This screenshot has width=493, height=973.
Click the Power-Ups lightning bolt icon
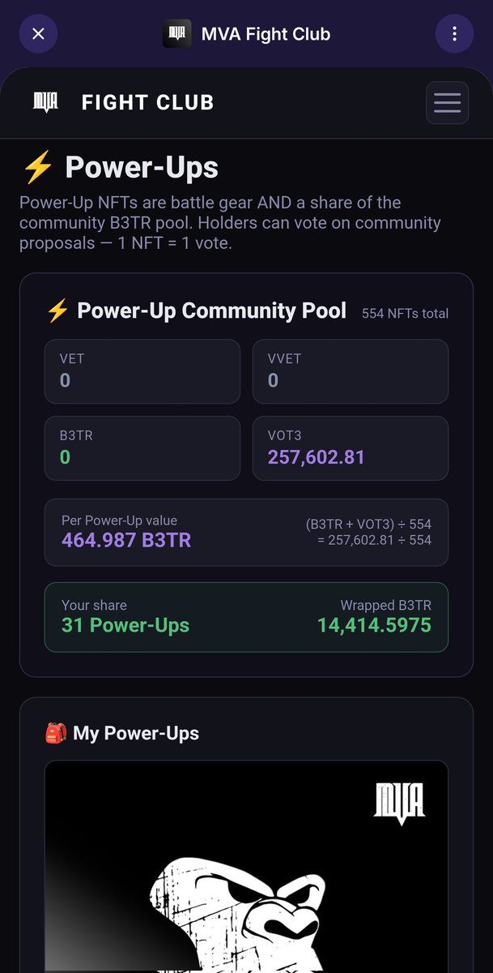pyautogui.click(x=37, y=168)
